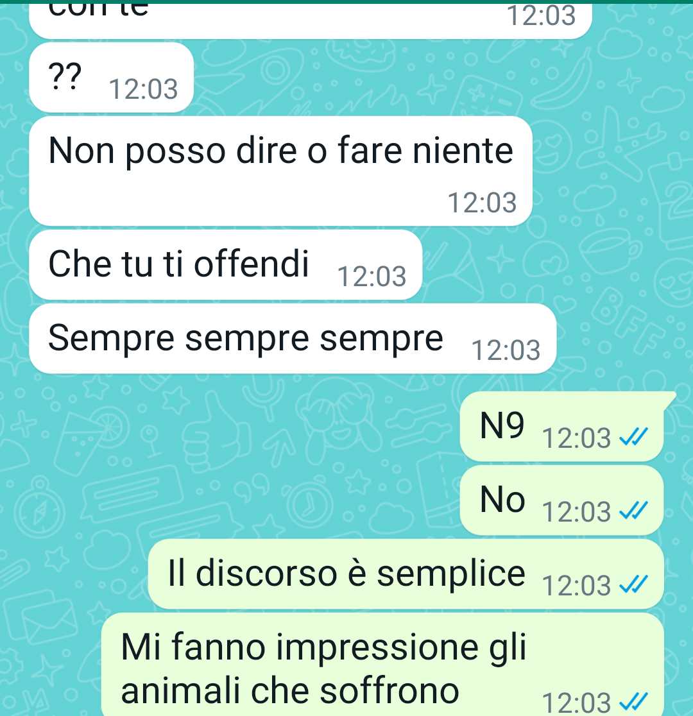Tap the timestamp under "Non posso dire o fare niente"
This screenshot has height=716, width=693.
point(482,202)
